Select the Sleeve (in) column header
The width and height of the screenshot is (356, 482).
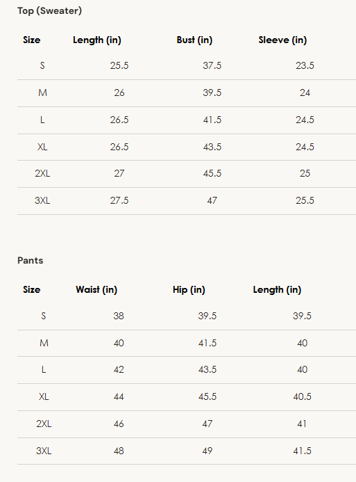tap(282, 40)
